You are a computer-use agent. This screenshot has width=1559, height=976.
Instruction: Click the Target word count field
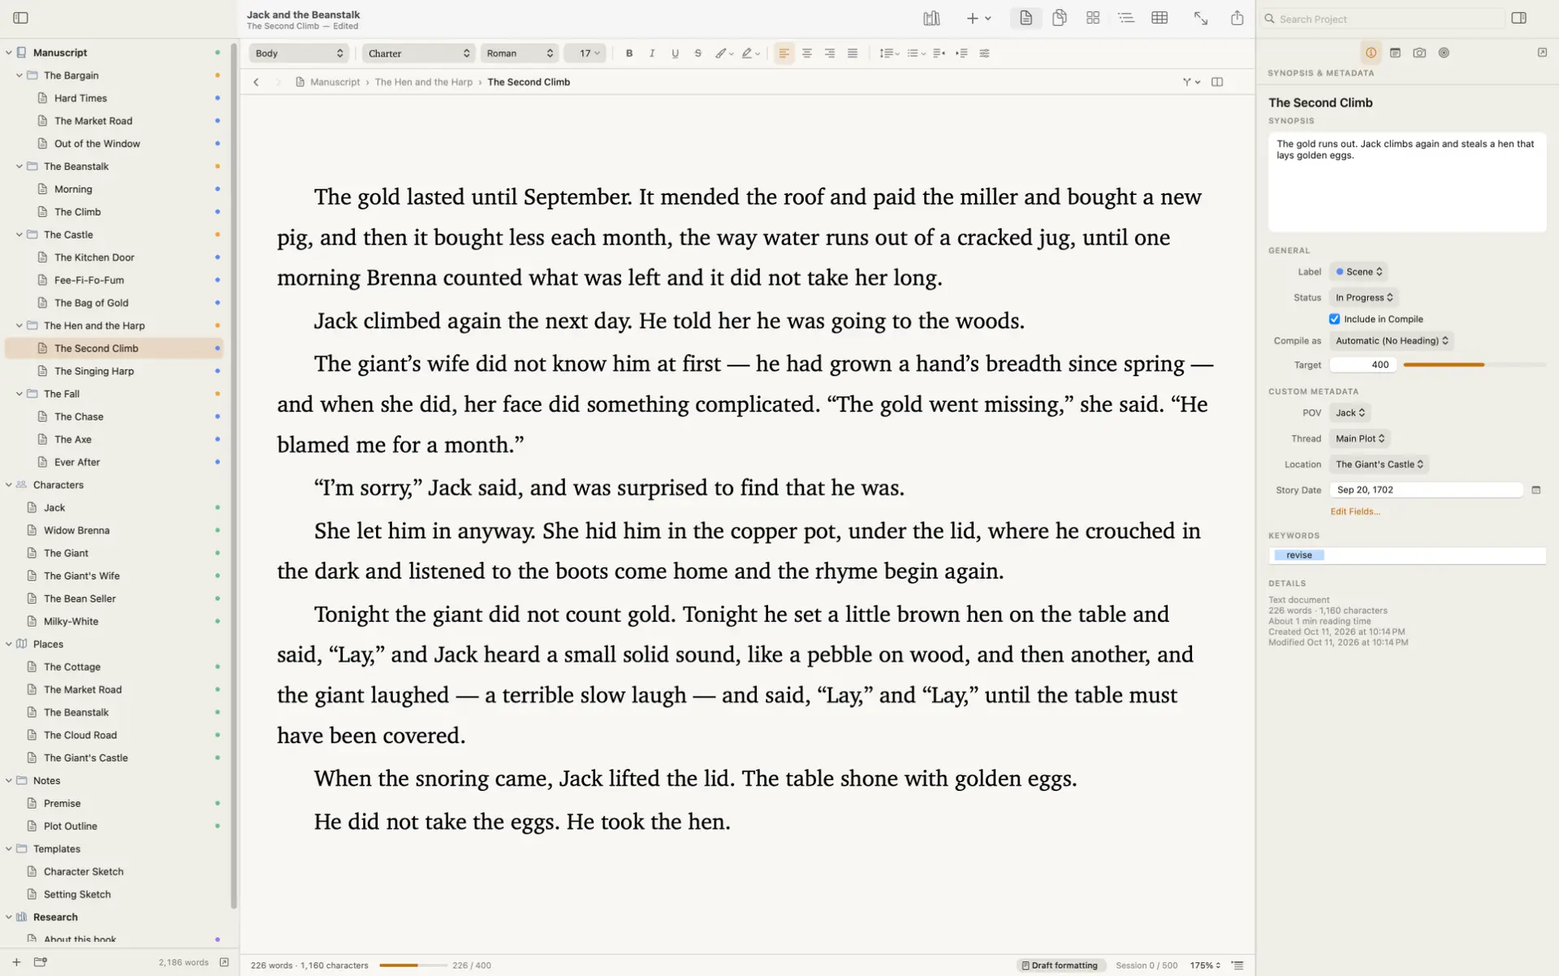coord(1363,365)
